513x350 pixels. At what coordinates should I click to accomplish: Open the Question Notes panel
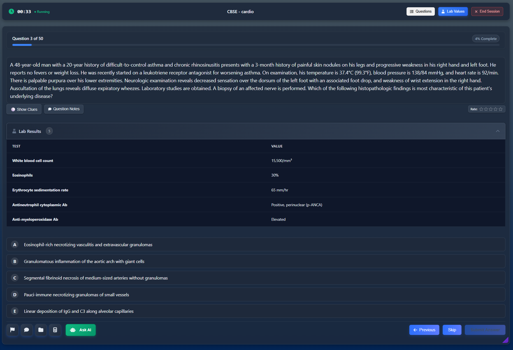[64, 109]
